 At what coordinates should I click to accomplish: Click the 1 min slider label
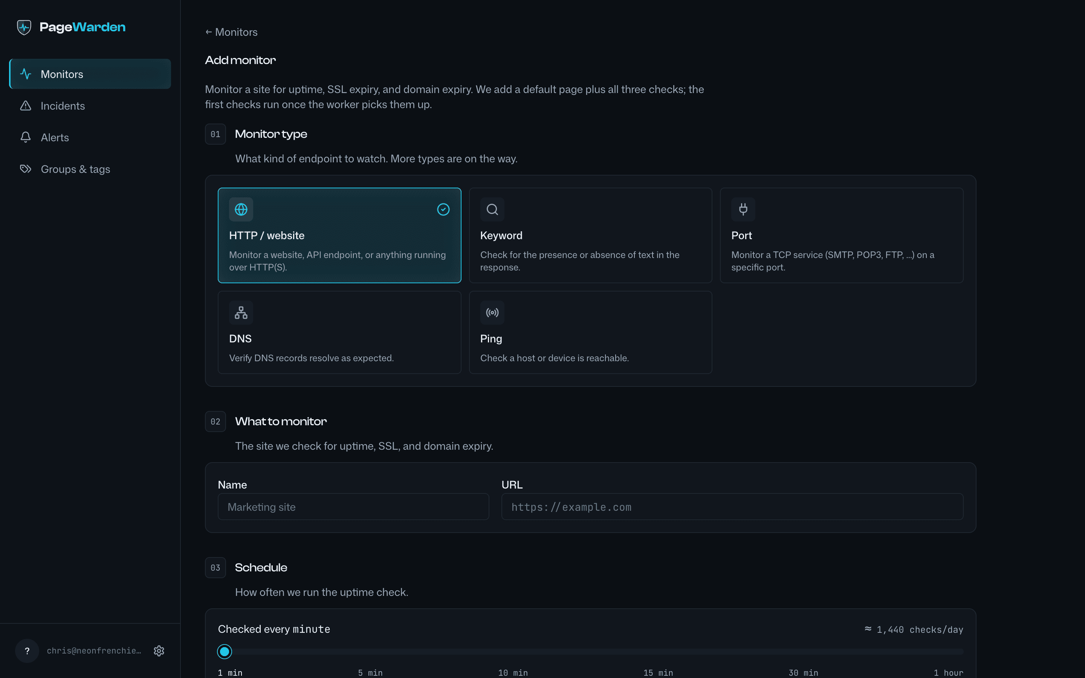point(230,673)
